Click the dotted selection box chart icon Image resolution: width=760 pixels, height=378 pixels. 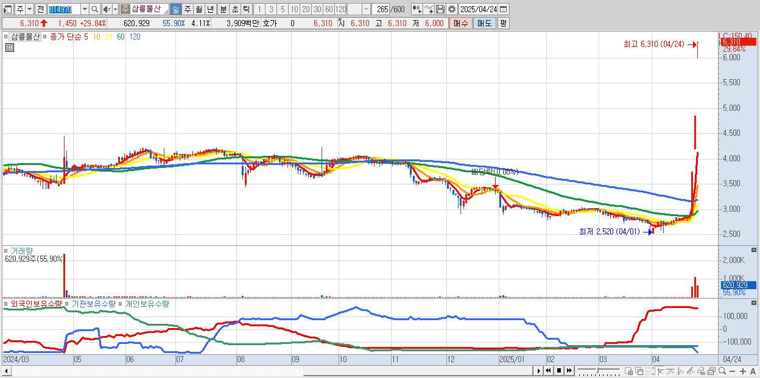(x=649, y=371)
